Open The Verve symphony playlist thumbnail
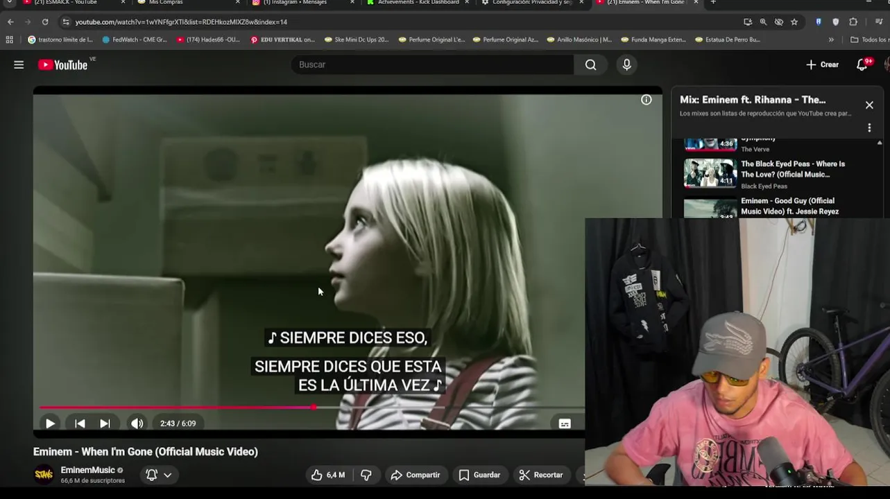Screen dimensions: 890x499 710,144
